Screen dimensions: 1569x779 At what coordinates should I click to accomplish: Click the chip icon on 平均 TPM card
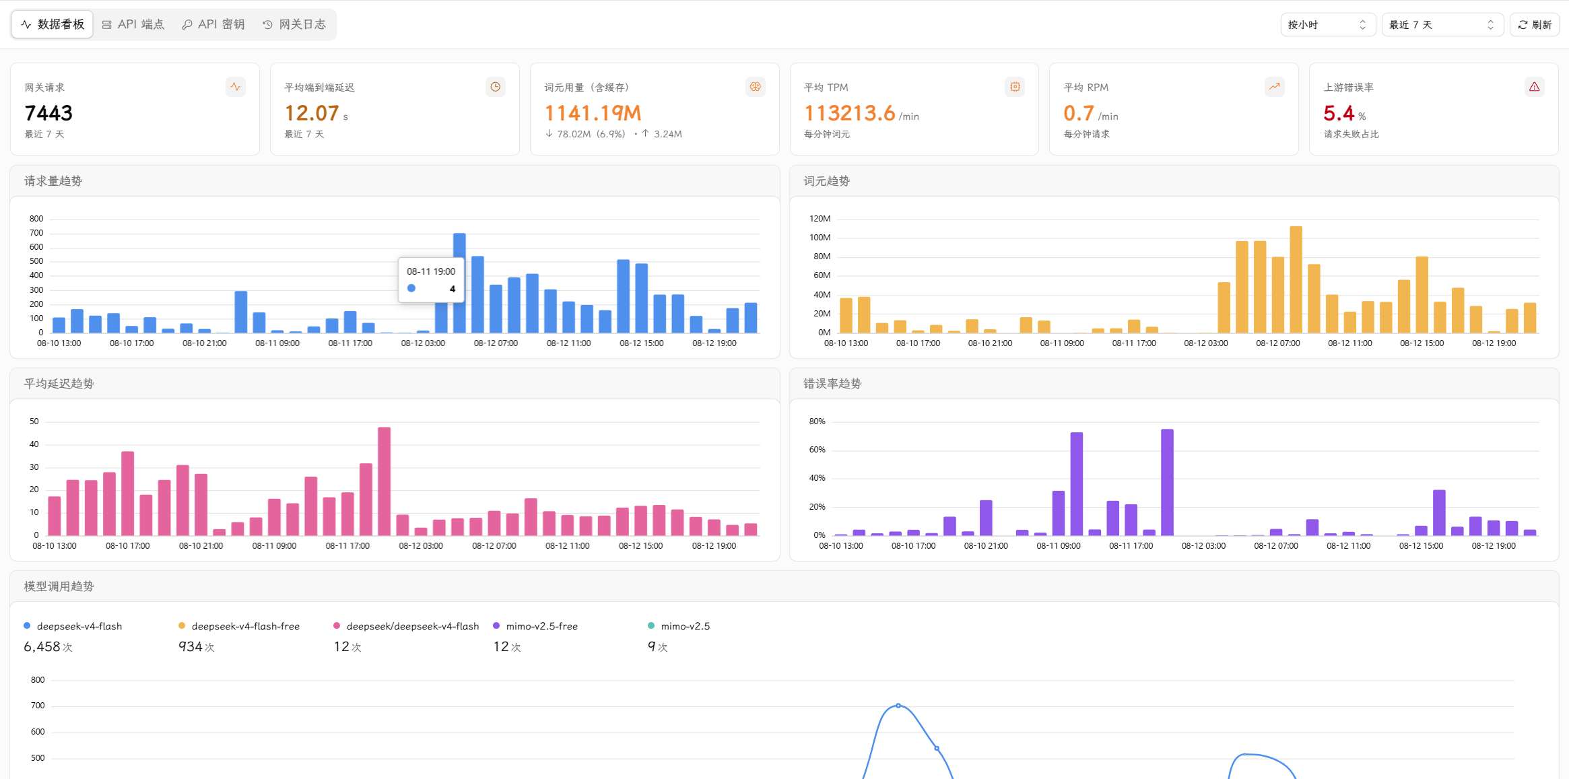click(x=1015, y=87)
